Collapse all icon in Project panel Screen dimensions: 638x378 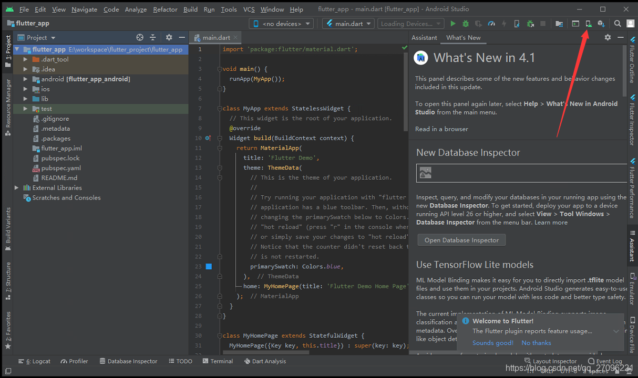(x=153, y=37)
